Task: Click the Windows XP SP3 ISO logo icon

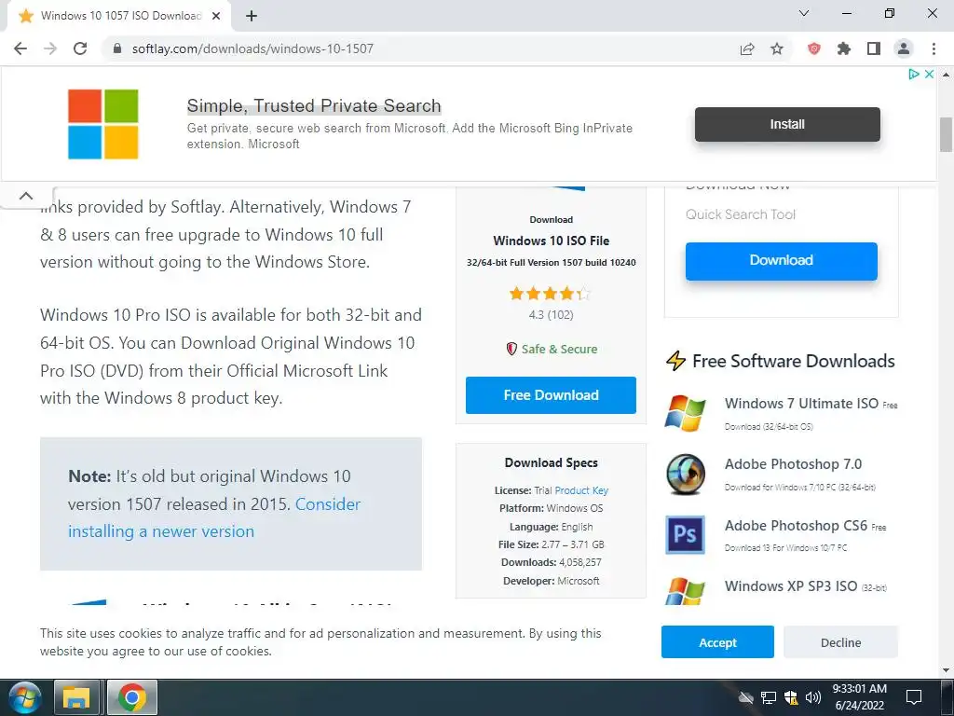Action: click(685, 590)
